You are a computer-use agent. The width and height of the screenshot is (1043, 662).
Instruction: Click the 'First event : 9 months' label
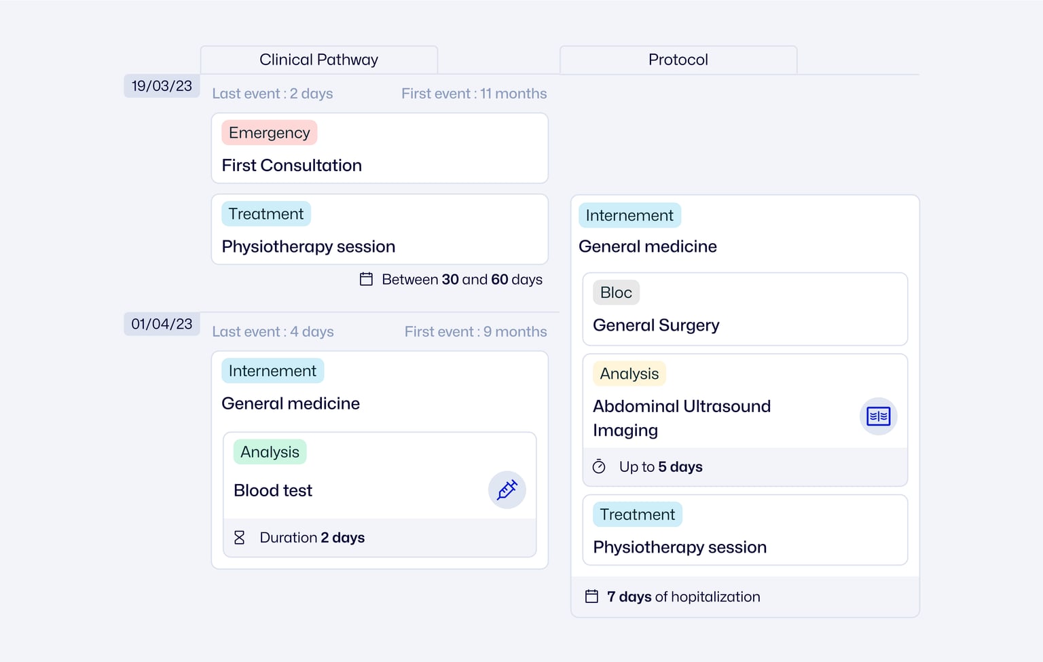pos(475,331)
